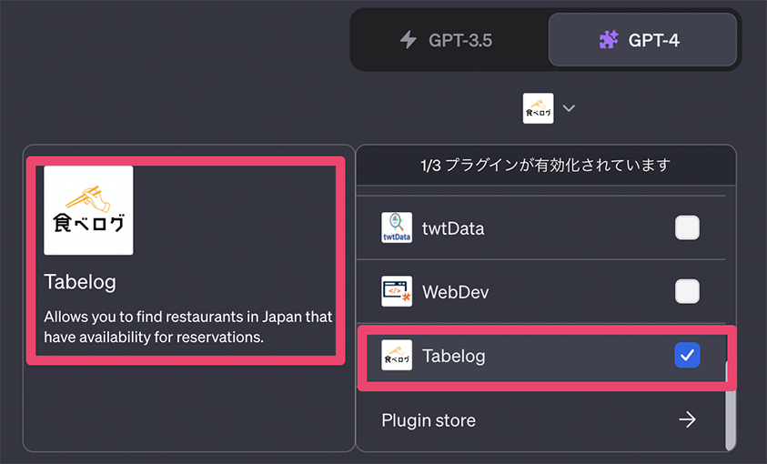
Task: Click the lightning bolt icon beside GPT-3.5
Action: [x=408, y=40]
